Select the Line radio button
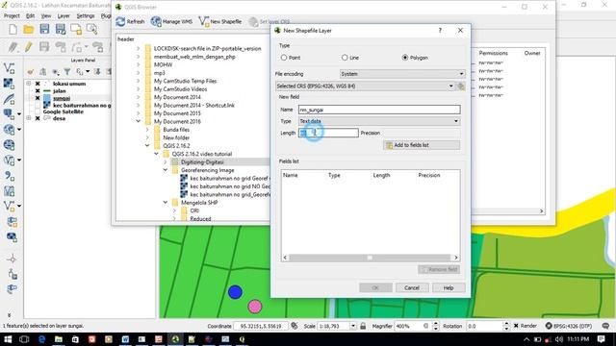This screenshot has width=616, height=346. coord(345,58)
